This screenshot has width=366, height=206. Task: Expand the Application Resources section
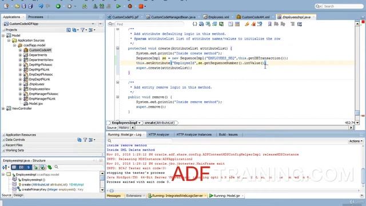4,135
